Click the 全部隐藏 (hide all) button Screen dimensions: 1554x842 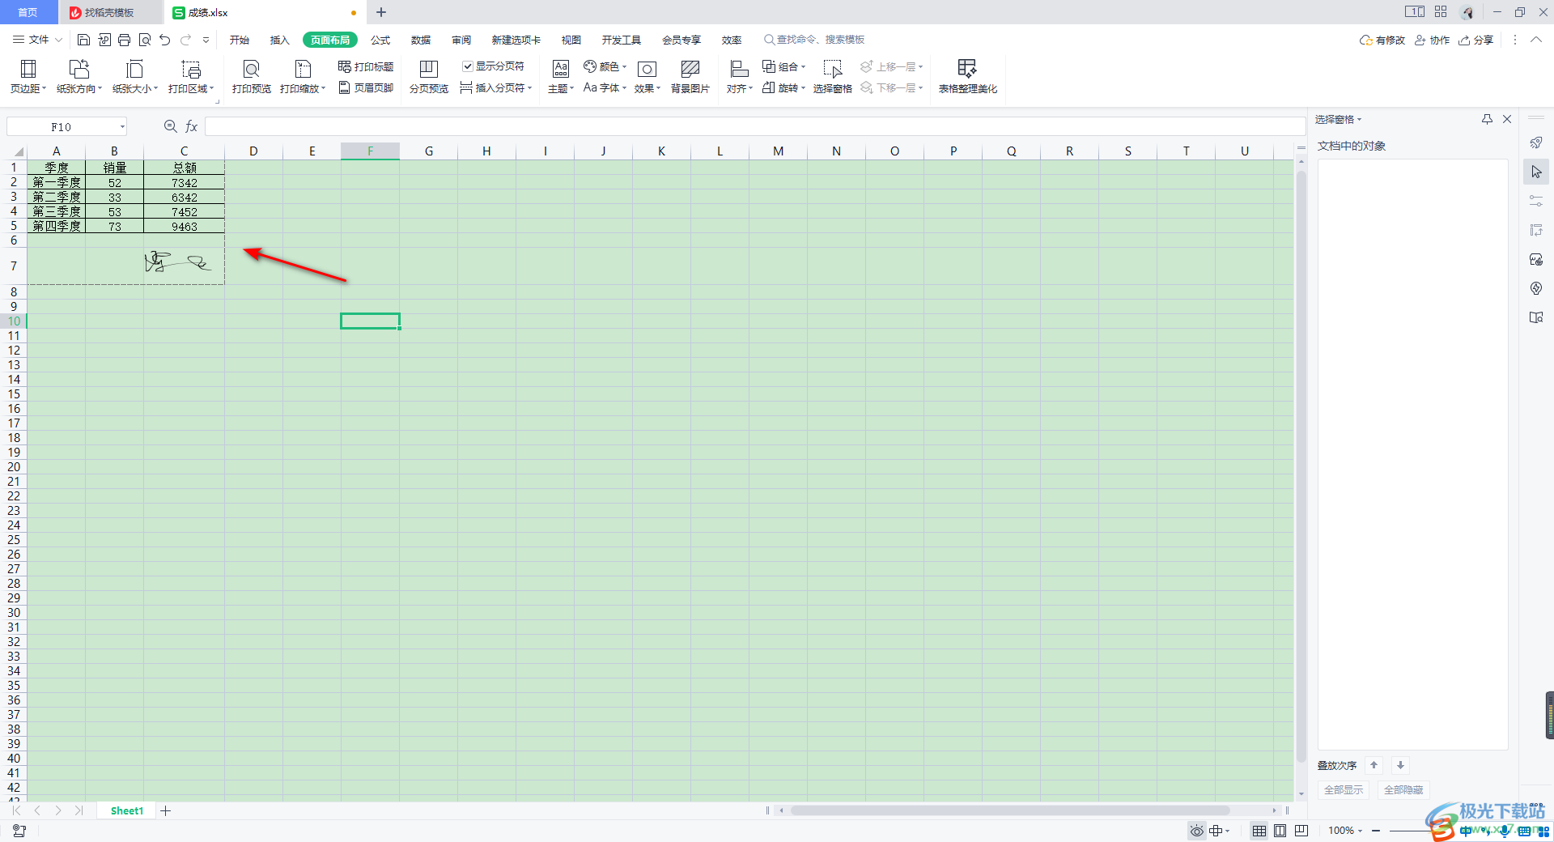(1403, 790)
